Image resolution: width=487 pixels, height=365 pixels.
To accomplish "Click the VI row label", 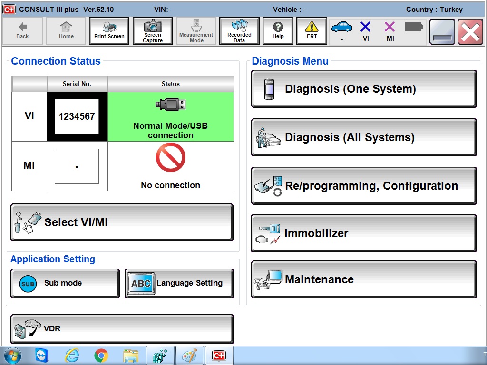I will (29, 116).
